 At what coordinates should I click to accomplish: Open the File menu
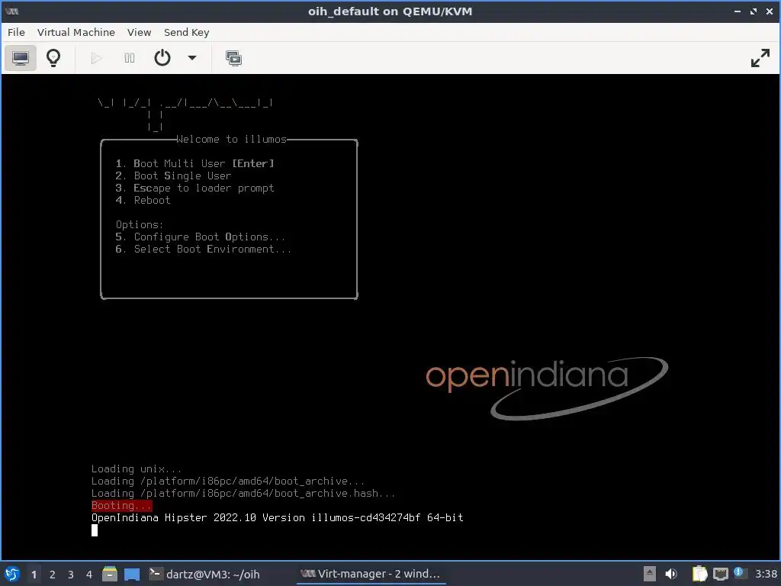[x=16, y=32]
